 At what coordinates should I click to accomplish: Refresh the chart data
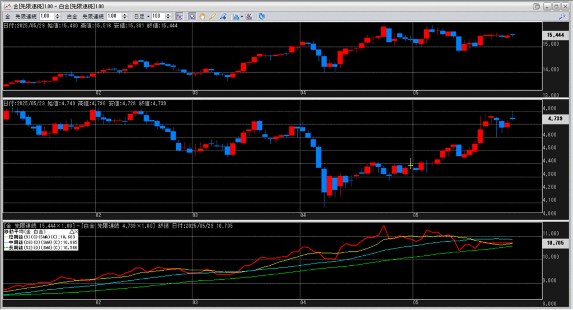pos(262,16)
